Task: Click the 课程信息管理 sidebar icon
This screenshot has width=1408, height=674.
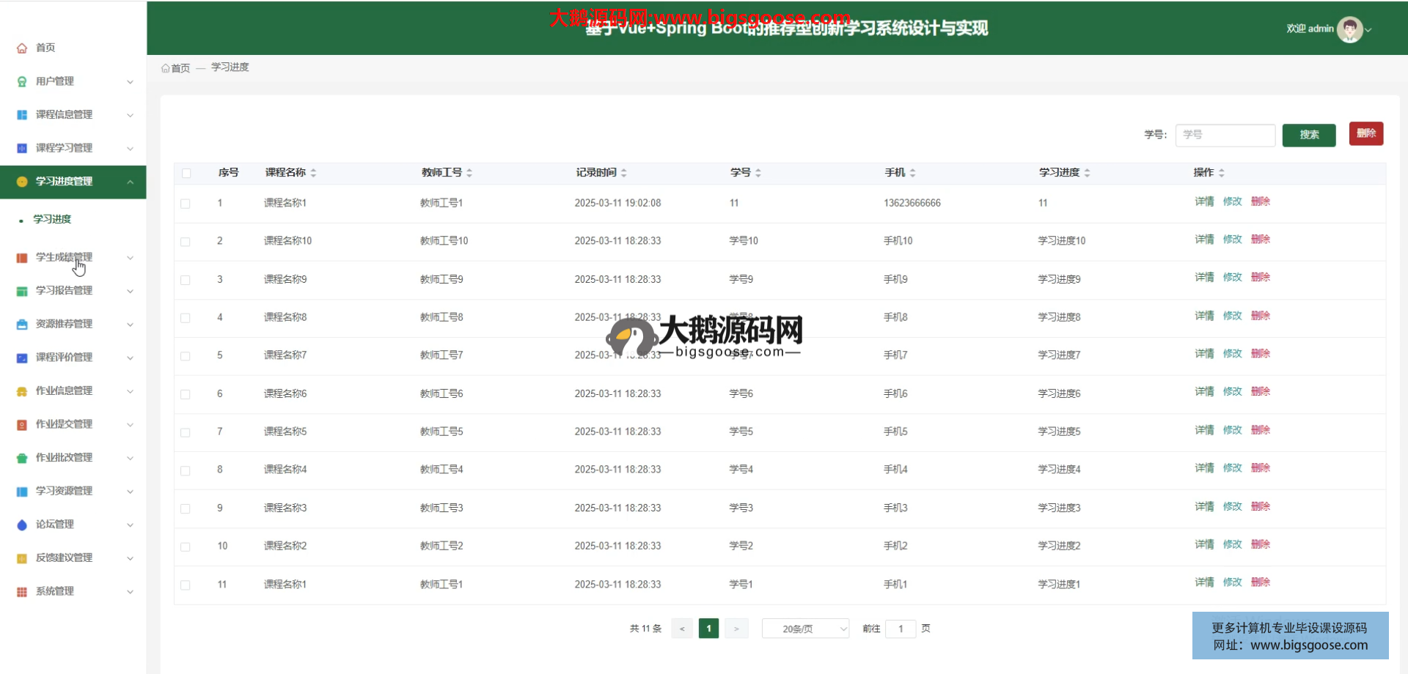Action: [22, 115]
